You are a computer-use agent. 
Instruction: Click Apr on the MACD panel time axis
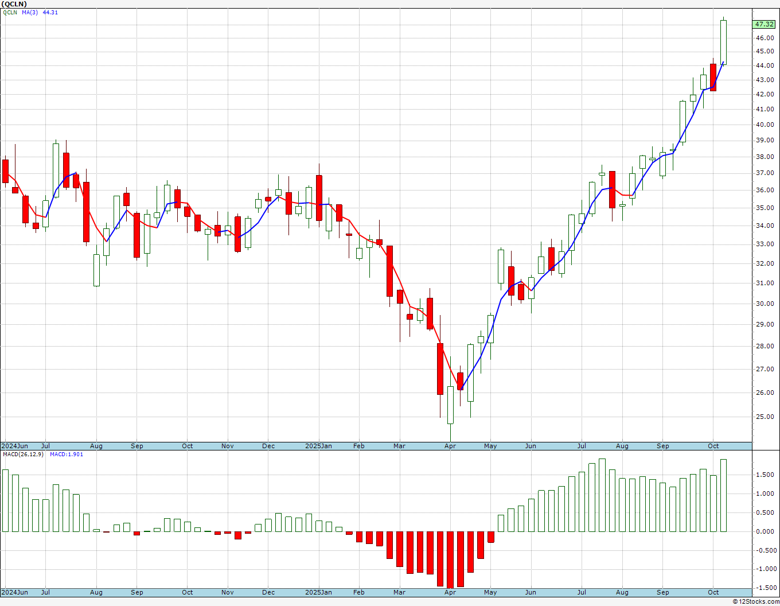[450, 592]
